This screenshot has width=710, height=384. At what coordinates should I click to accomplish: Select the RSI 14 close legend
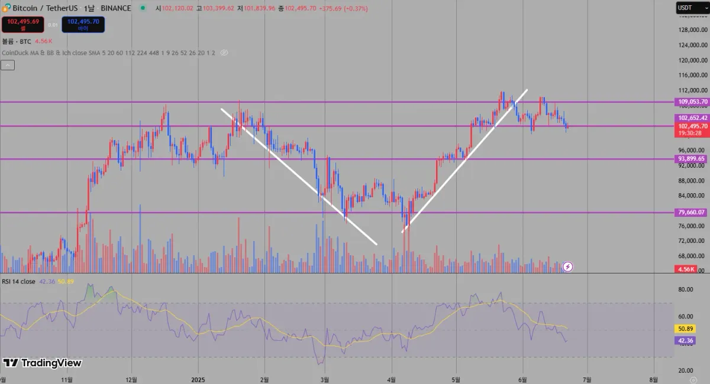[x=19, y=282]
